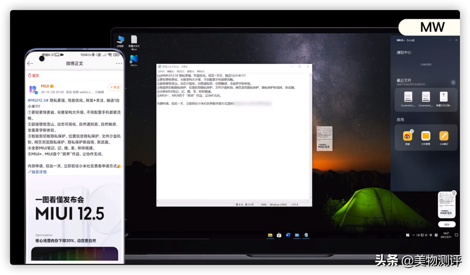Click the search icon on the taskbar
Viewport: 470px width, 275px height.
(127, 235)
